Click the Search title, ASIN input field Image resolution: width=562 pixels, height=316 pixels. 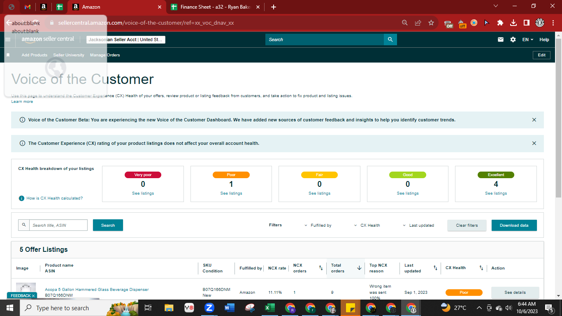[58, 225]
